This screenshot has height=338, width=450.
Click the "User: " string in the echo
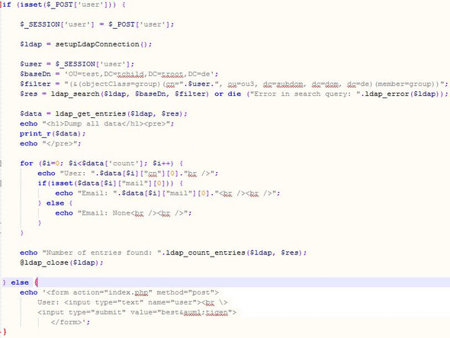(x=78, y=174)
